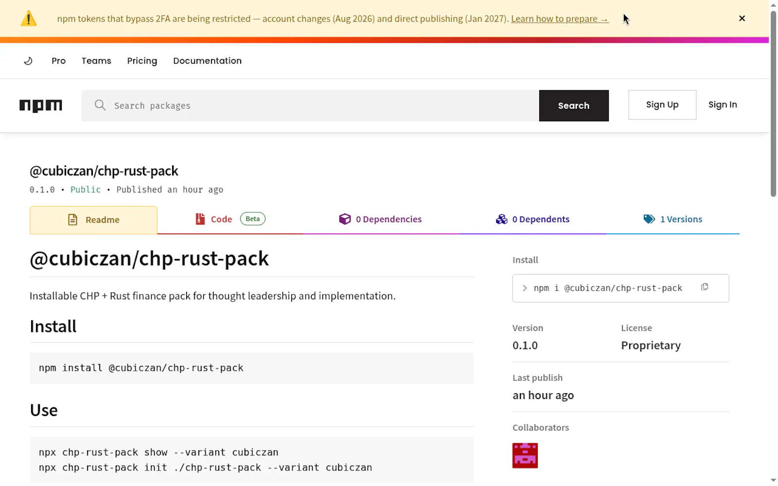Select the Readme tab
This screenshot has height=486, width=778.
(93, 220)
